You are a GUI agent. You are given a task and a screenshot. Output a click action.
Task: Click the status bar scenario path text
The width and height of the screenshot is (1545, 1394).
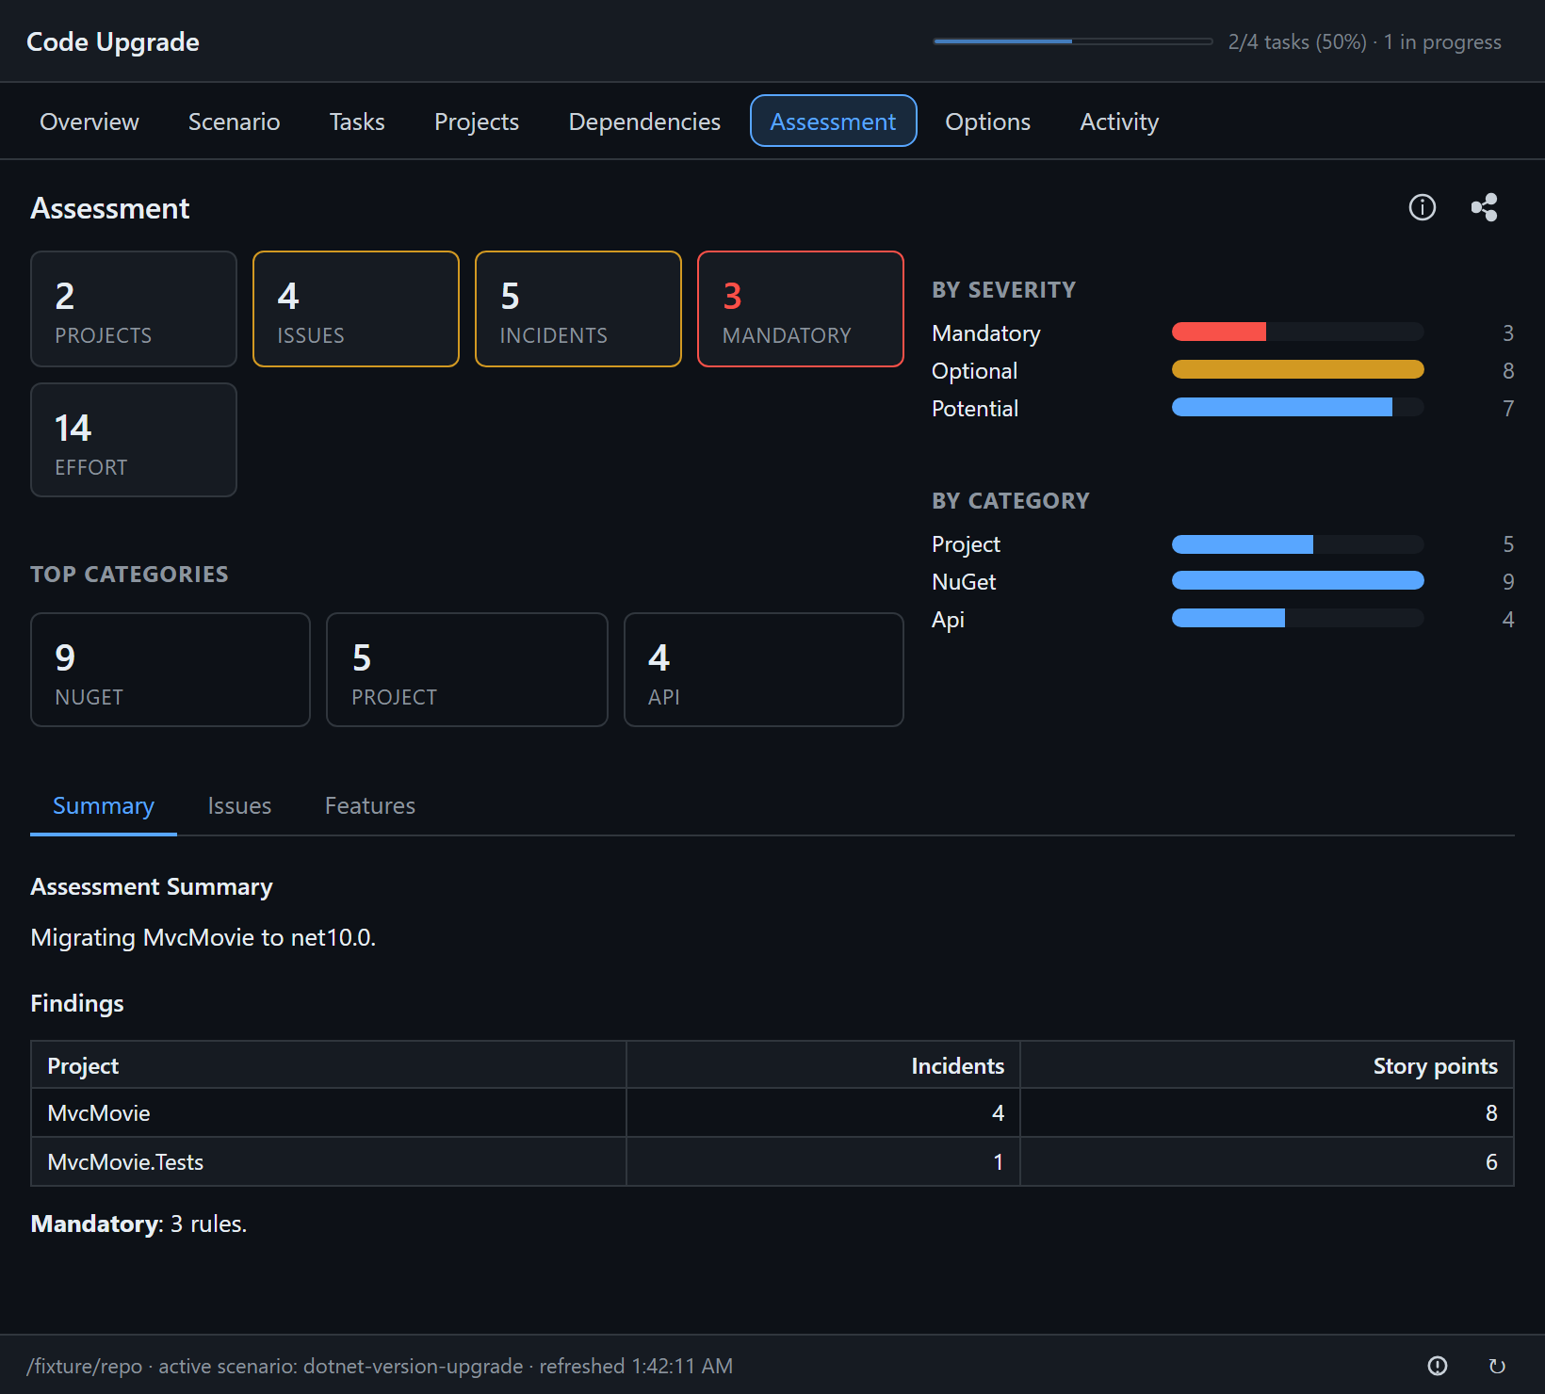380,1366
